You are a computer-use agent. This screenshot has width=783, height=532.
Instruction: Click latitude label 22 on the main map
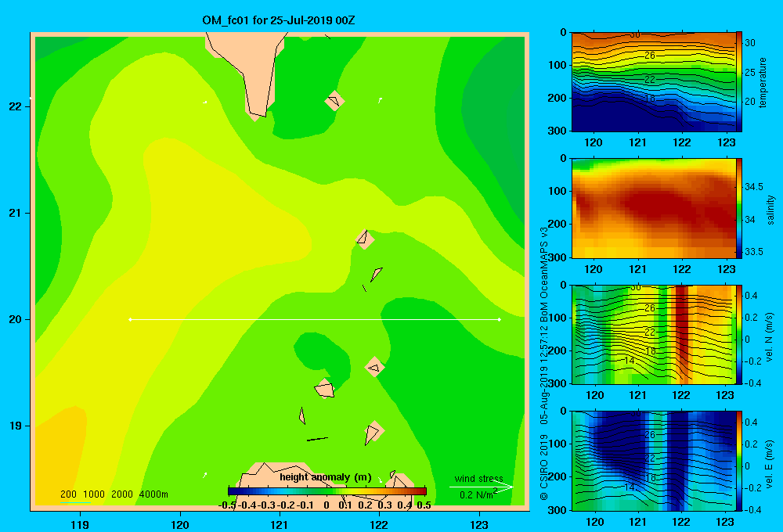coord(15,106)
